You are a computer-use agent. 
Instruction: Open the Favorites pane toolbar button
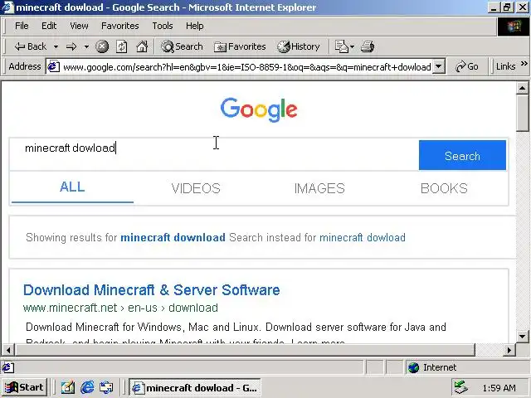(x=240, y=46)
